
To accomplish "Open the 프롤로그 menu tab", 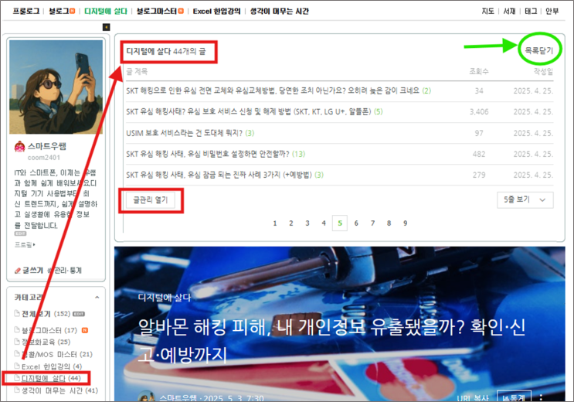I will coord(26,12).
